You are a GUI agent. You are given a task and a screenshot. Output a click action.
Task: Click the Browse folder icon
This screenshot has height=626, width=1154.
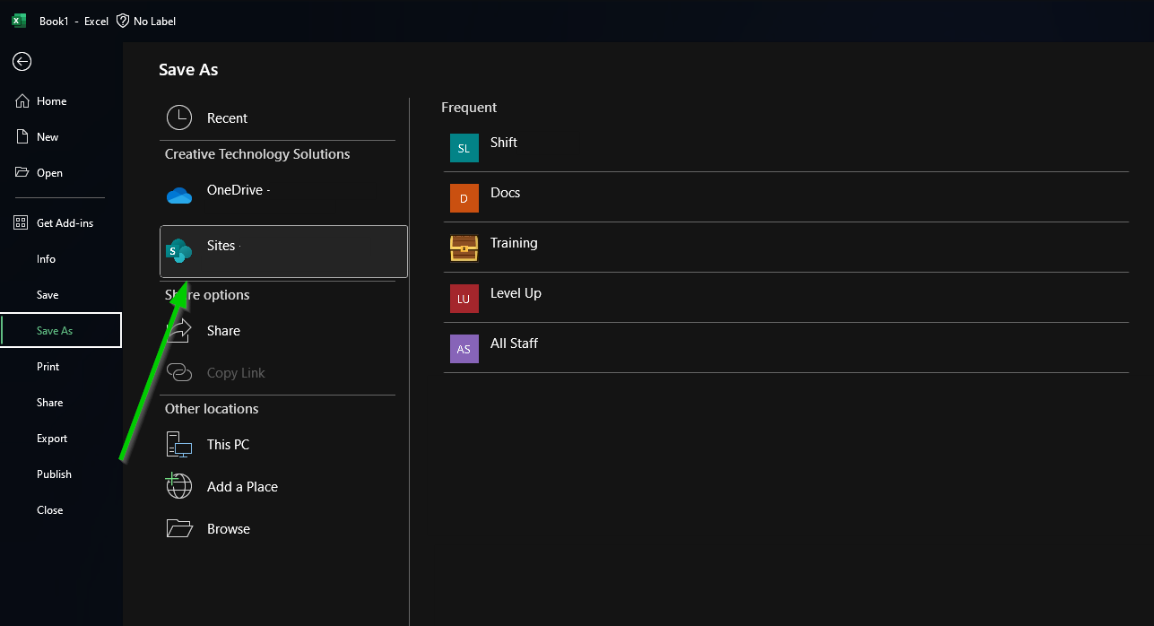coord(179,528)
